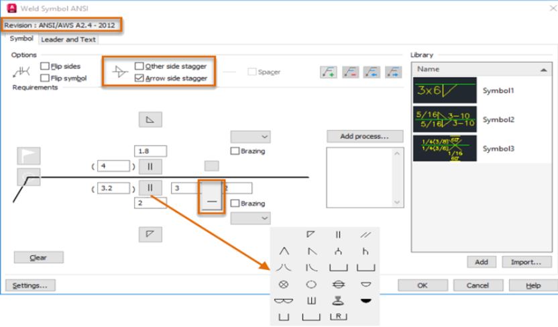This screenshot has width=558, height=327.
Task: Open the arrow side square groove symbol button
Action: tap(150, 188)
